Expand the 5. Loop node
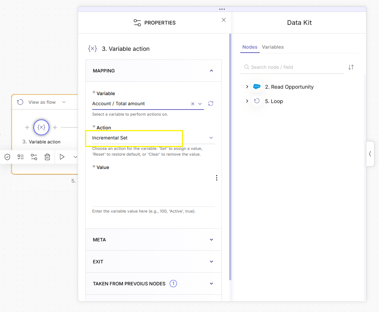 [x=247, y=101]
